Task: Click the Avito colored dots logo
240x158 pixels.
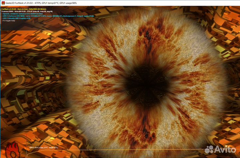Action: tap(209, 150)
